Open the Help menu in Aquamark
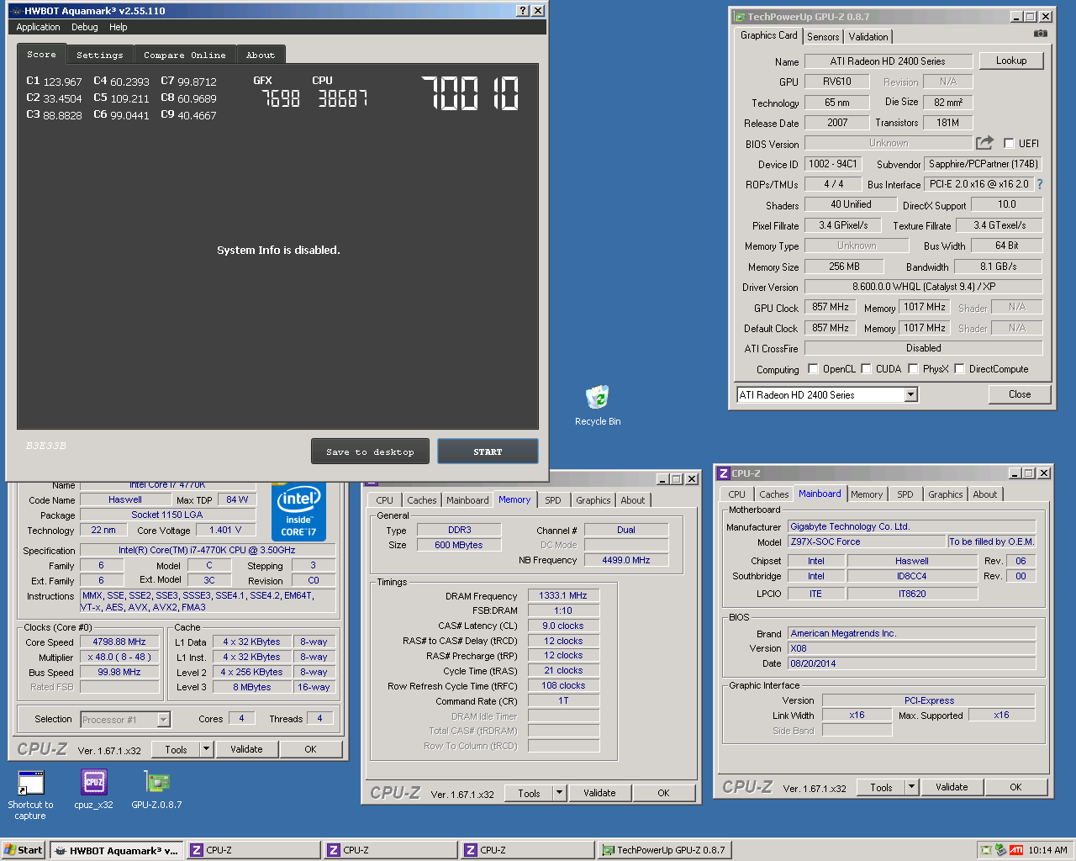1076x861 pixels. [x=119, y=27]
